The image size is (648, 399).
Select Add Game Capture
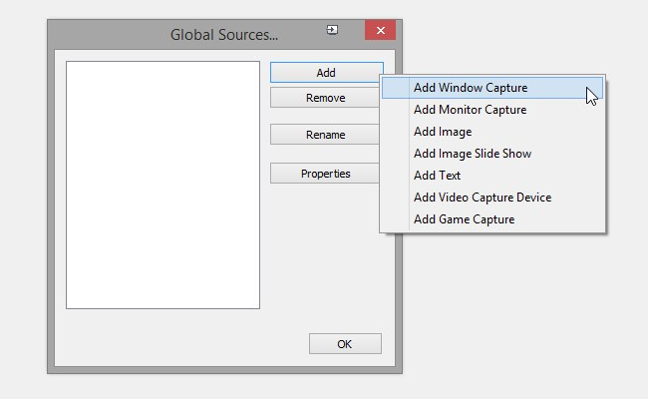point(492,219)
